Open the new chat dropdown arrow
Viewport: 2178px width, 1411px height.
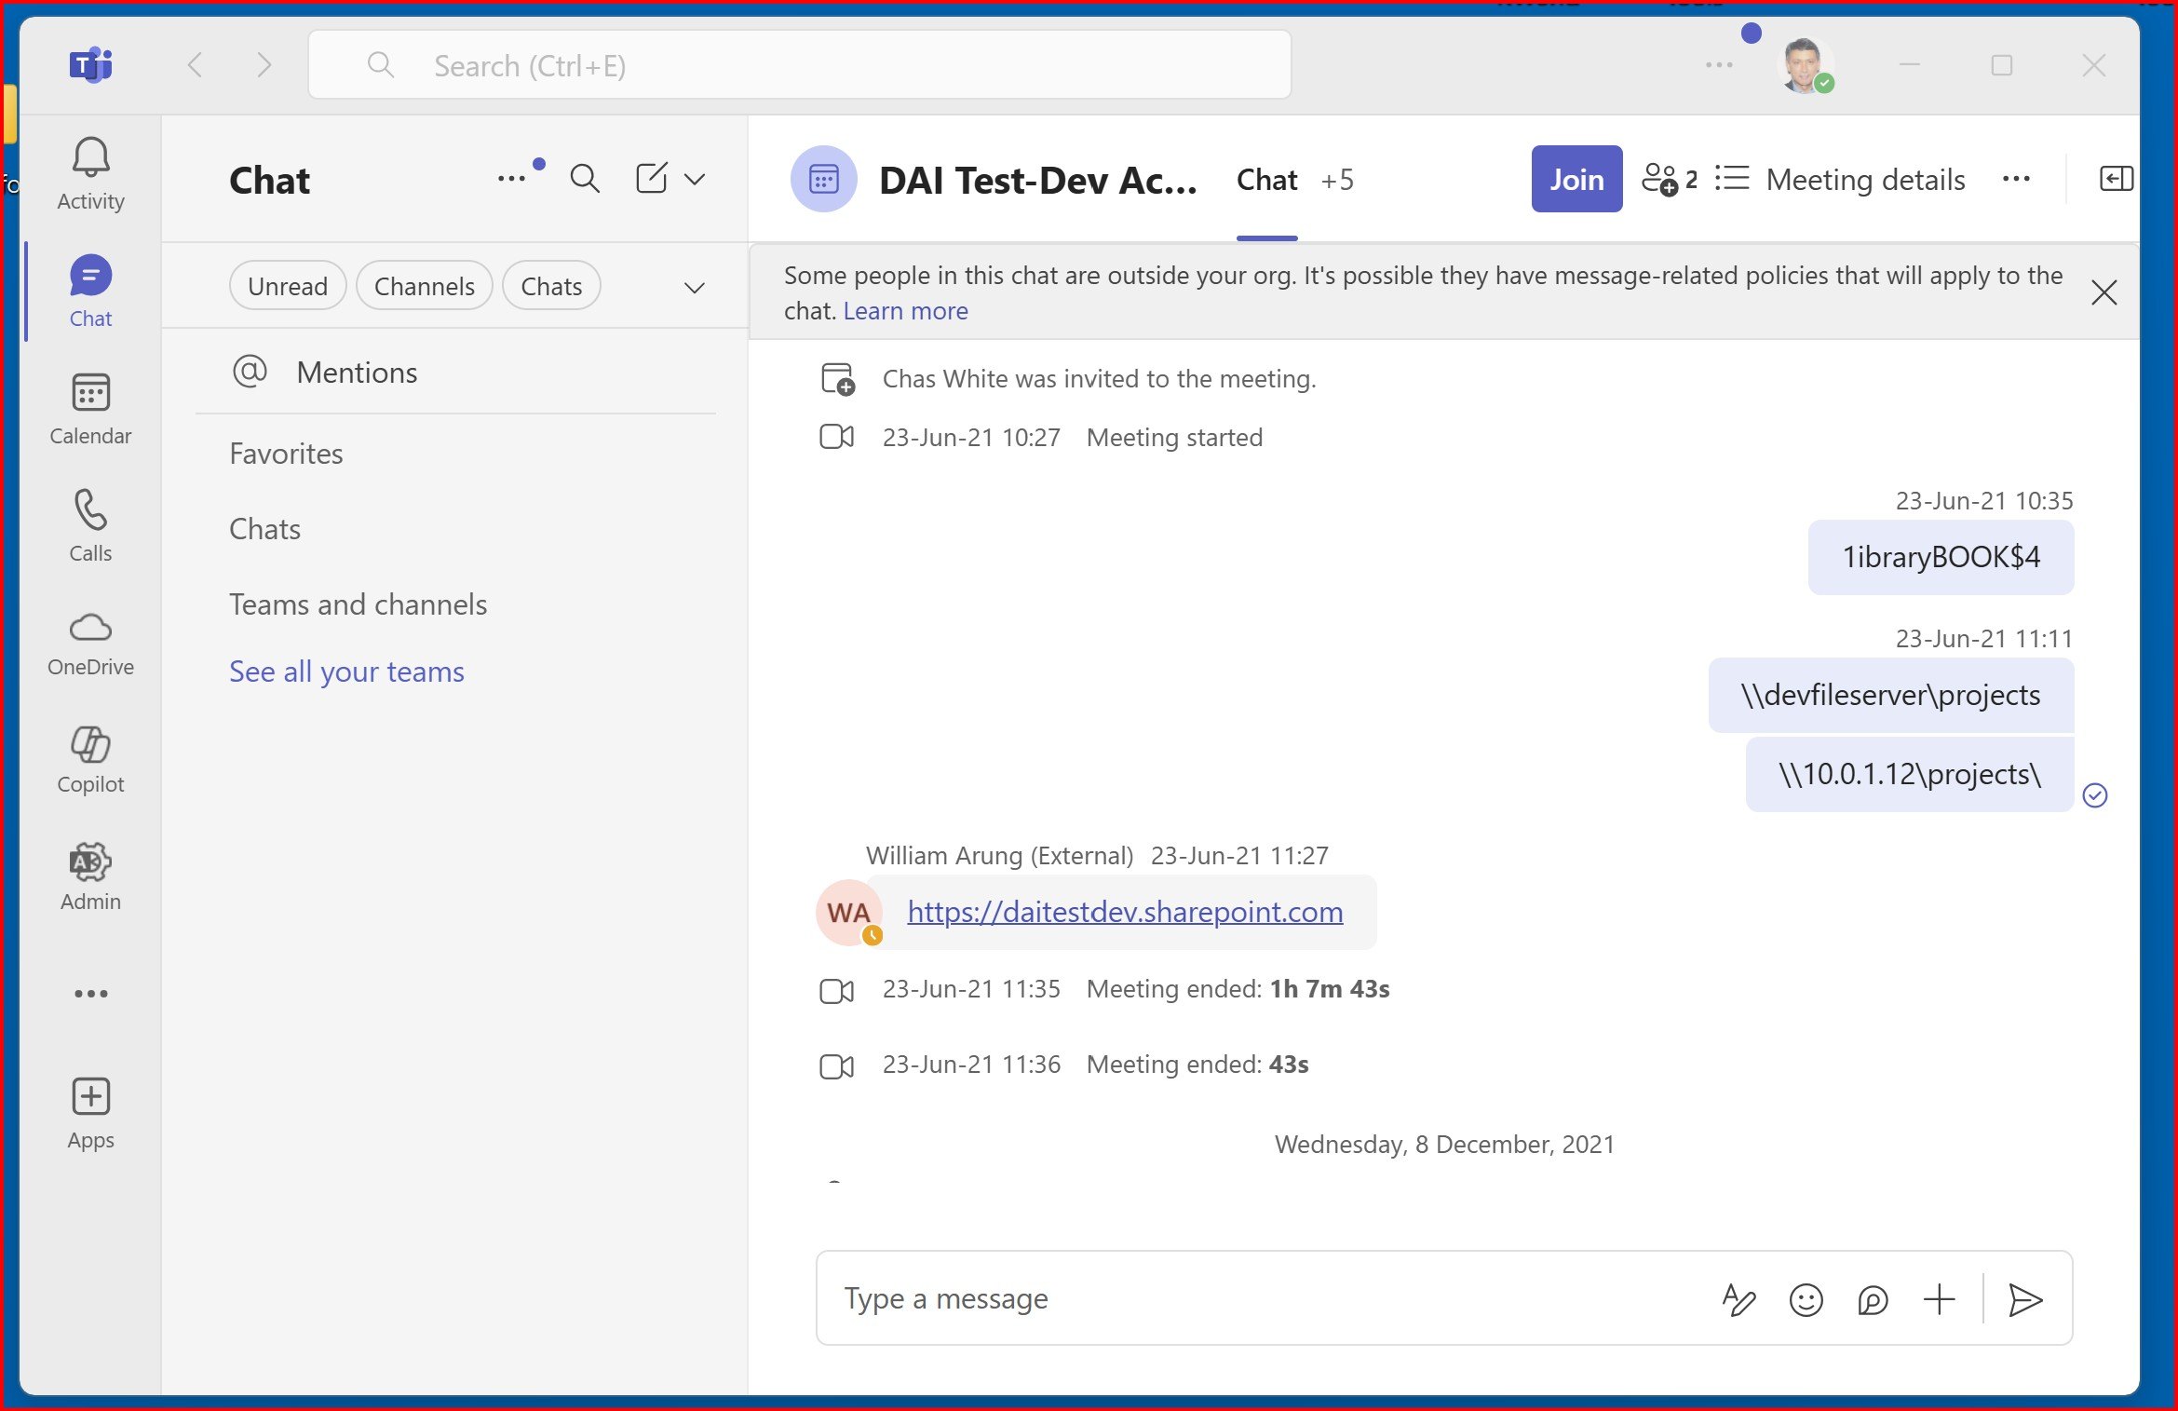695,179
